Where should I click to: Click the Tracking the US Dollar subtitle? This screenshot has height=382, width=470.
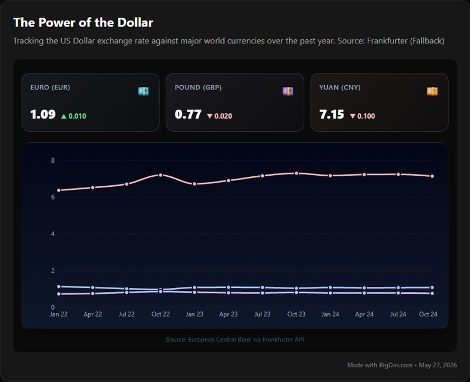[229, 41]
